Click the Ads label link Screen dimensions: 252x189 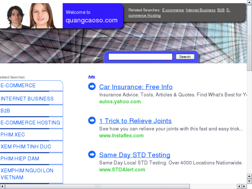point(92,77)
